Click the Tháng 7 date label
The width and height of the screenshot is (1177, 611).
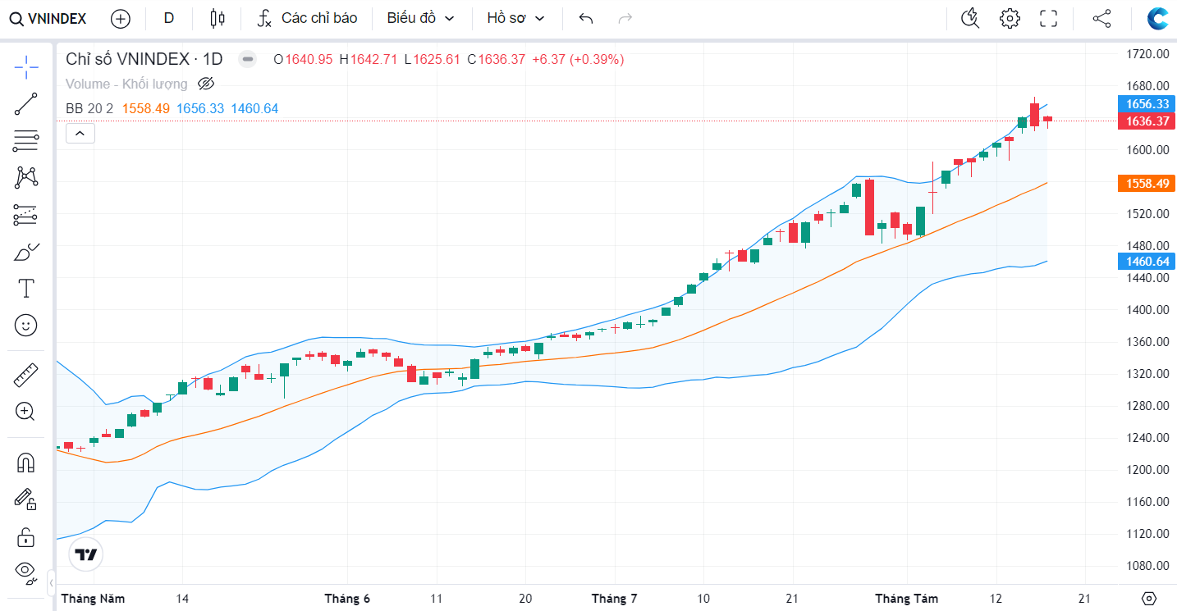coord(615,599)
